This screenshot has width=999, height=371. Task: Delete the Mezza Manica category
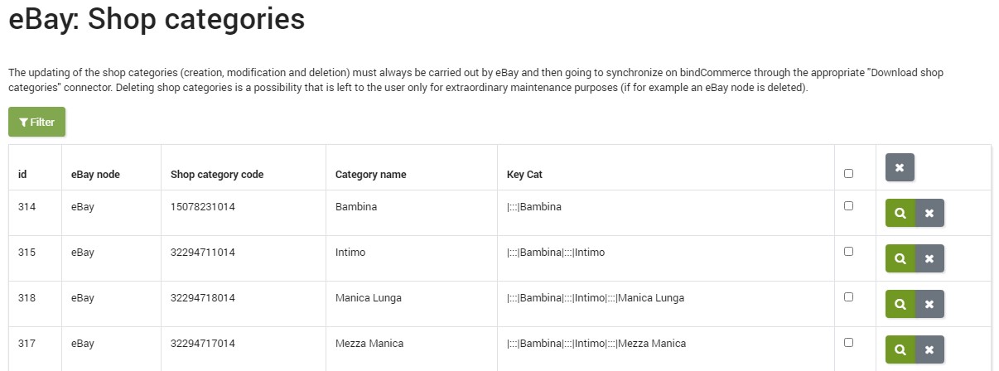(929, 349)
